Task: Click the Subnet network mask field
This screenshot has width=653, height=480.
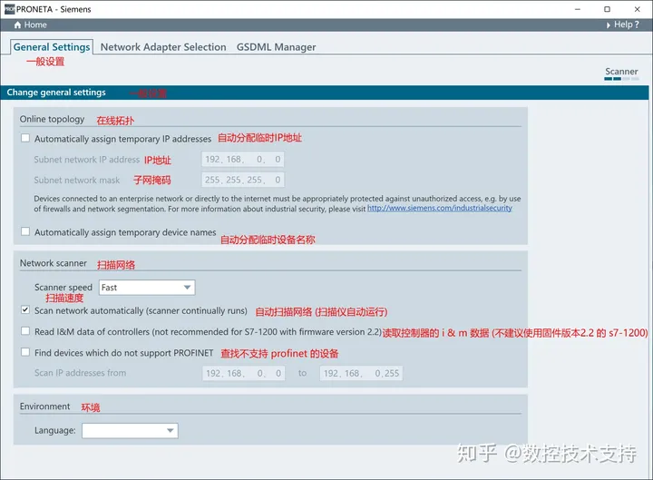Action: (x=243, y=180)
